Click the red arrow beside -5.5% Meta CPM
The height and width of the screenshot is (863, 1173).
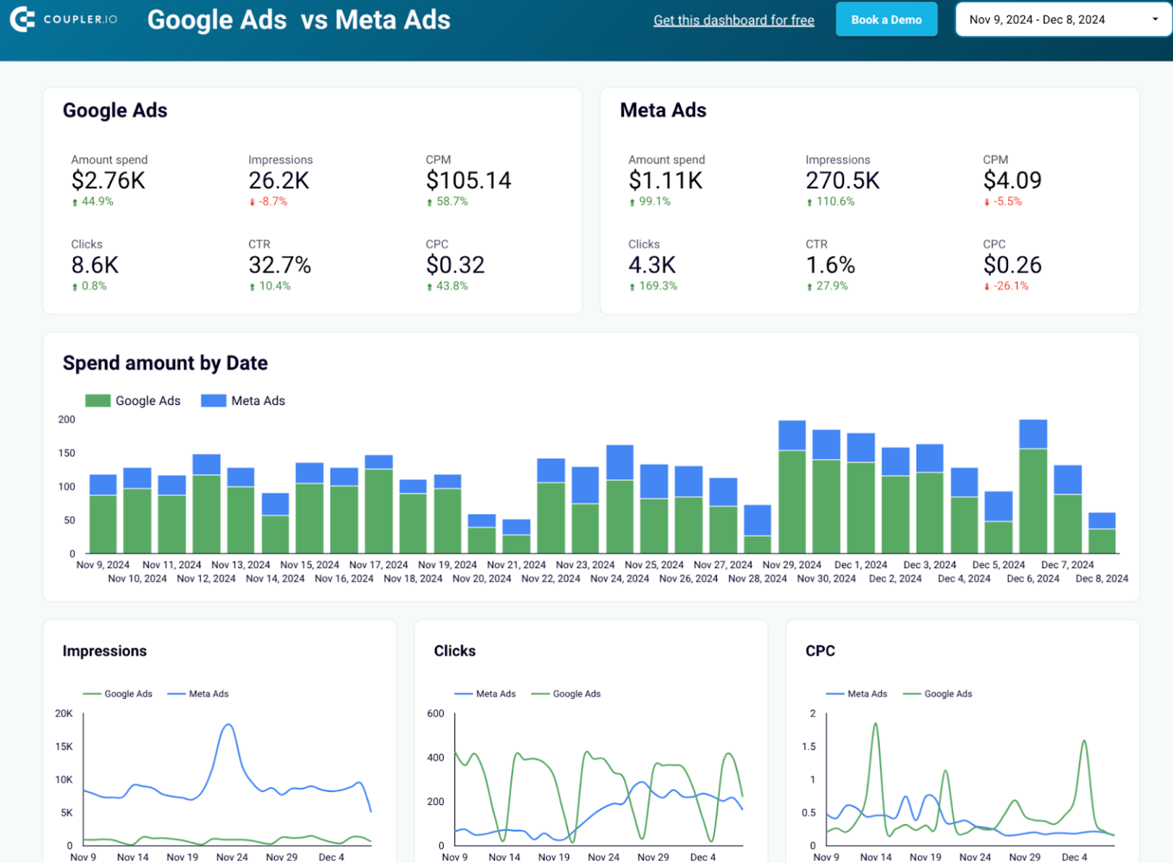pyautogui.click(x=987, y=202)
